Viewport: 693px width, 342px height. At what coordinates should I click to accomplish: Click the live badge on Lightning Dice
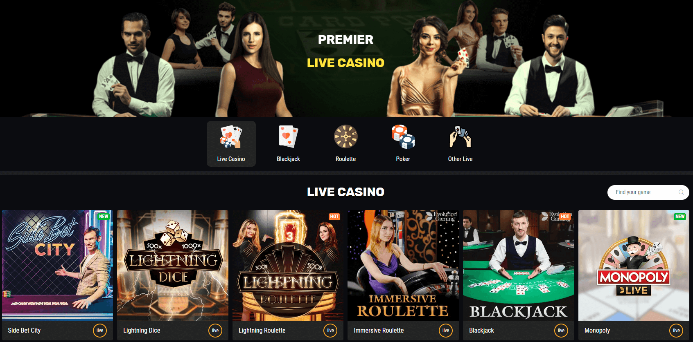(215, 331)
